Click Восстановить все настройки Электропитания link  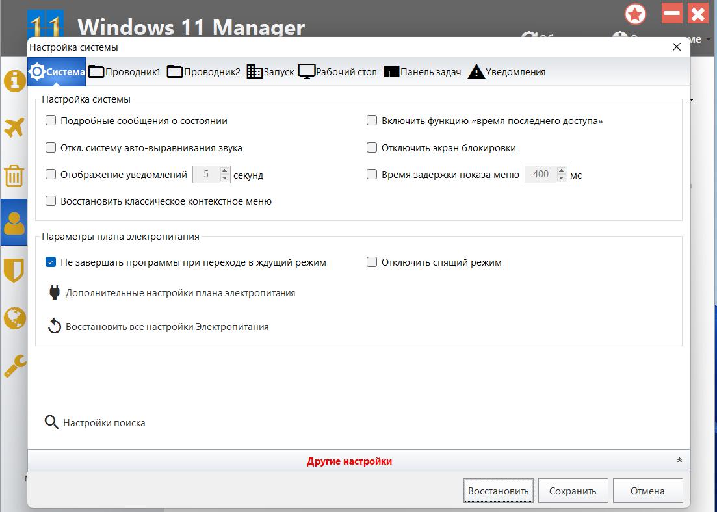[x=167, y=327]
